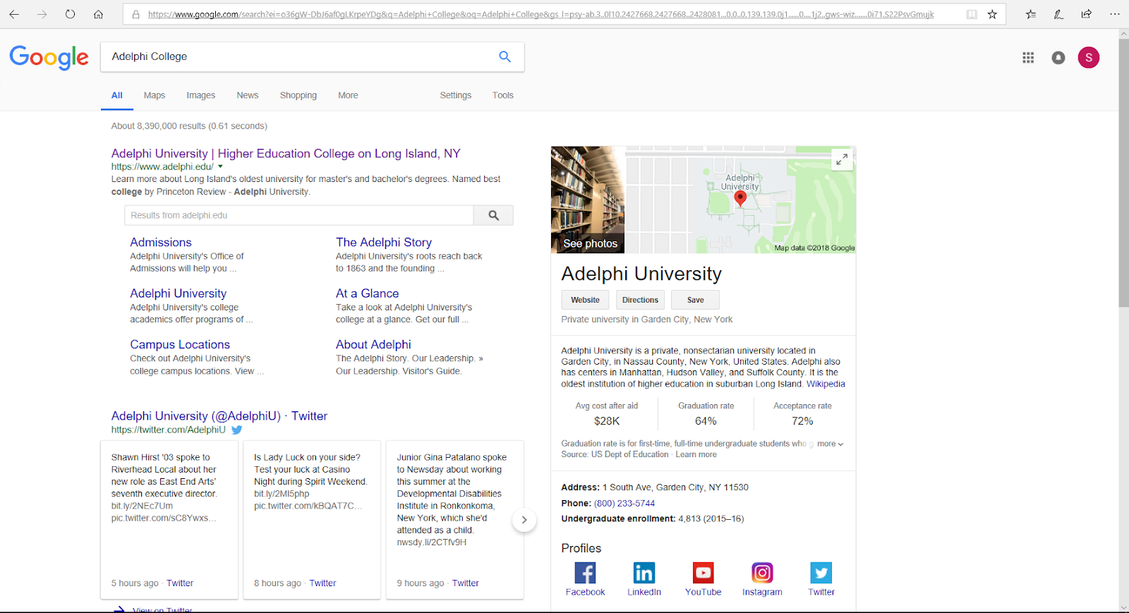Go back with browser back arrow
This screenshot has height=613, width=1129.
[14, 14]
